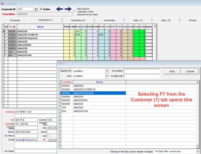Click Cancel in the Select dialog

tap(190, 71)
